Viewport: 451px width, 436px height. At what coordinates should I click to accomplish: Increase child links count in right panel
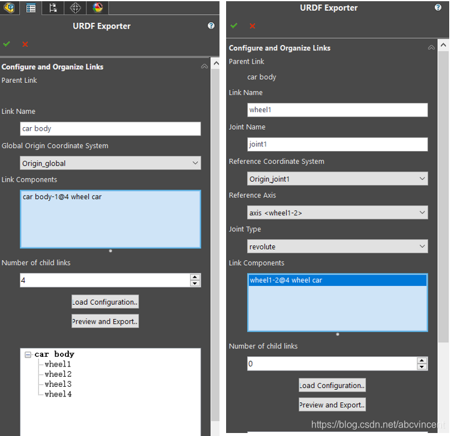[422, 360]
